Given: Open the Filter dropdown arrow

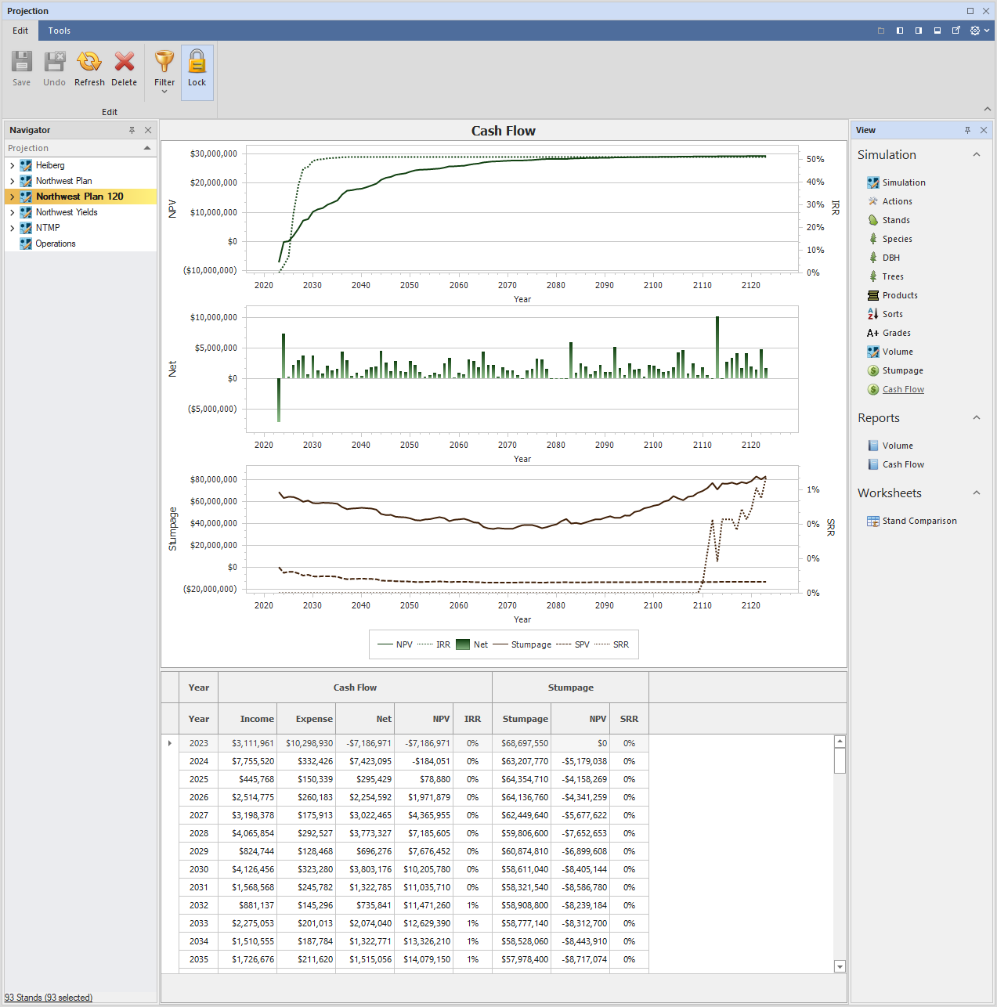Looking at the screenshot, I should [x=164, y=92].
